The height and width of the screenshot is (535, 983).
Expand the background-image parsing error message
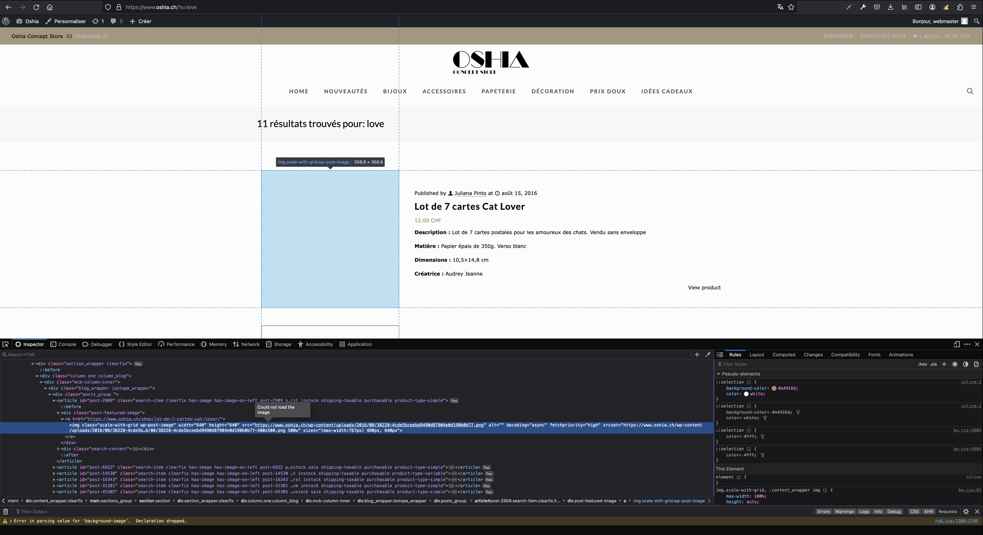pyautogui.click(x=11, y=521)
